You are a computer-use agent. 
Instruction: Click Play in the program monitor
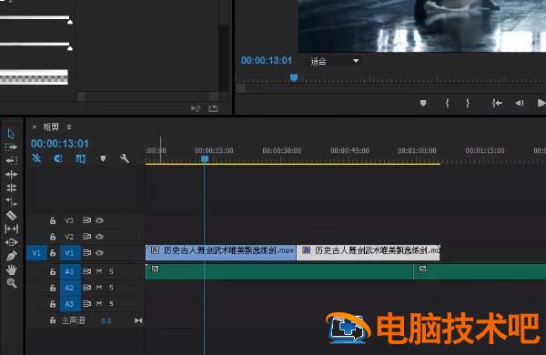pos(541,103)
